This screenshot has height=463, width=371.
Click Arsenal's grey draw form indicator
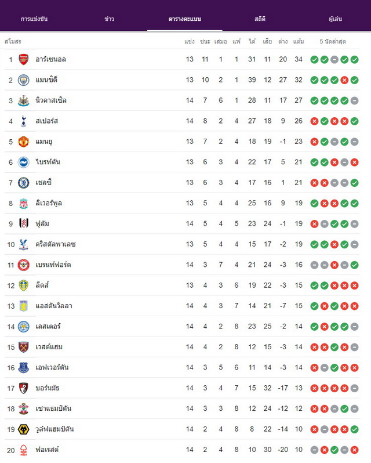pos(334,60)
